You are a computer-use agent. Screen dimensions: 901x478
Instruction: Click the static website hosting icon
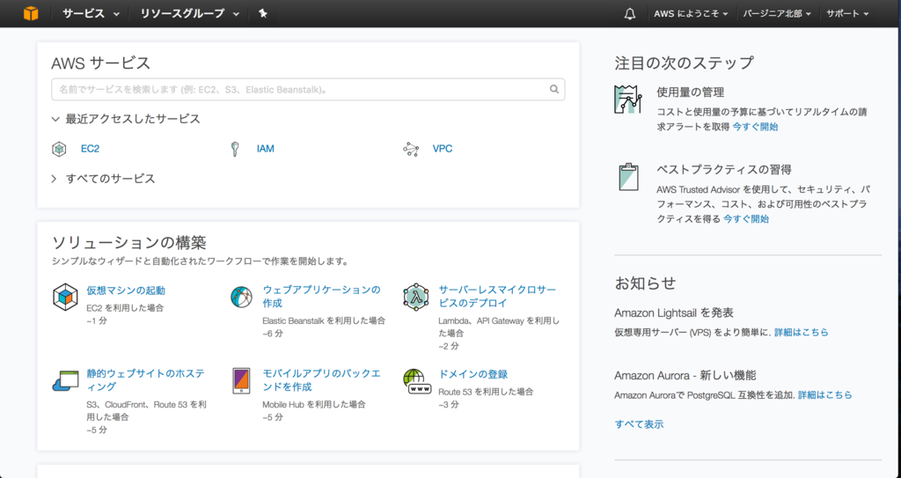(x=65, y=381)
